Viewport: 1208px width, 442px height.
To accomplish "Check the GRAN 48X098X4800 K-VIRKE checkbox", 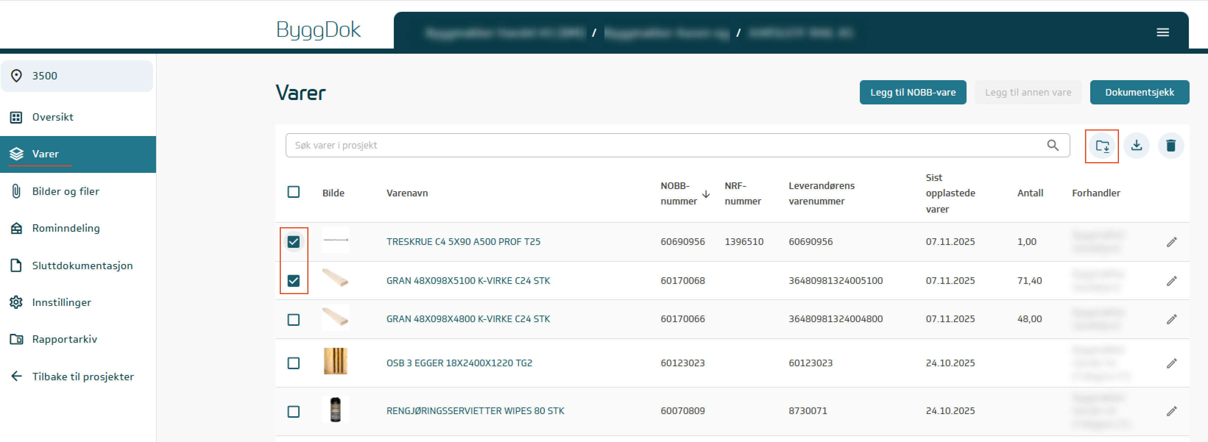I will pyautogui.click(x=294, y=320).
